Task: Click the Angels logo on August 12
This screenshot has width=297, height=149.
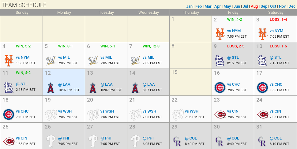Action: point(51,87)
